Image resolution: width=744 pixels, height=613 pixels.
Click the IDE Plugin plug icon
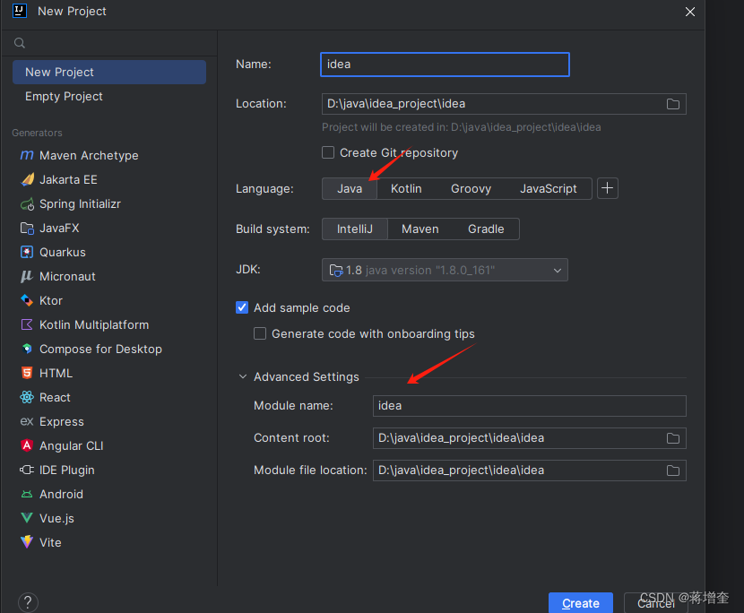27,470
